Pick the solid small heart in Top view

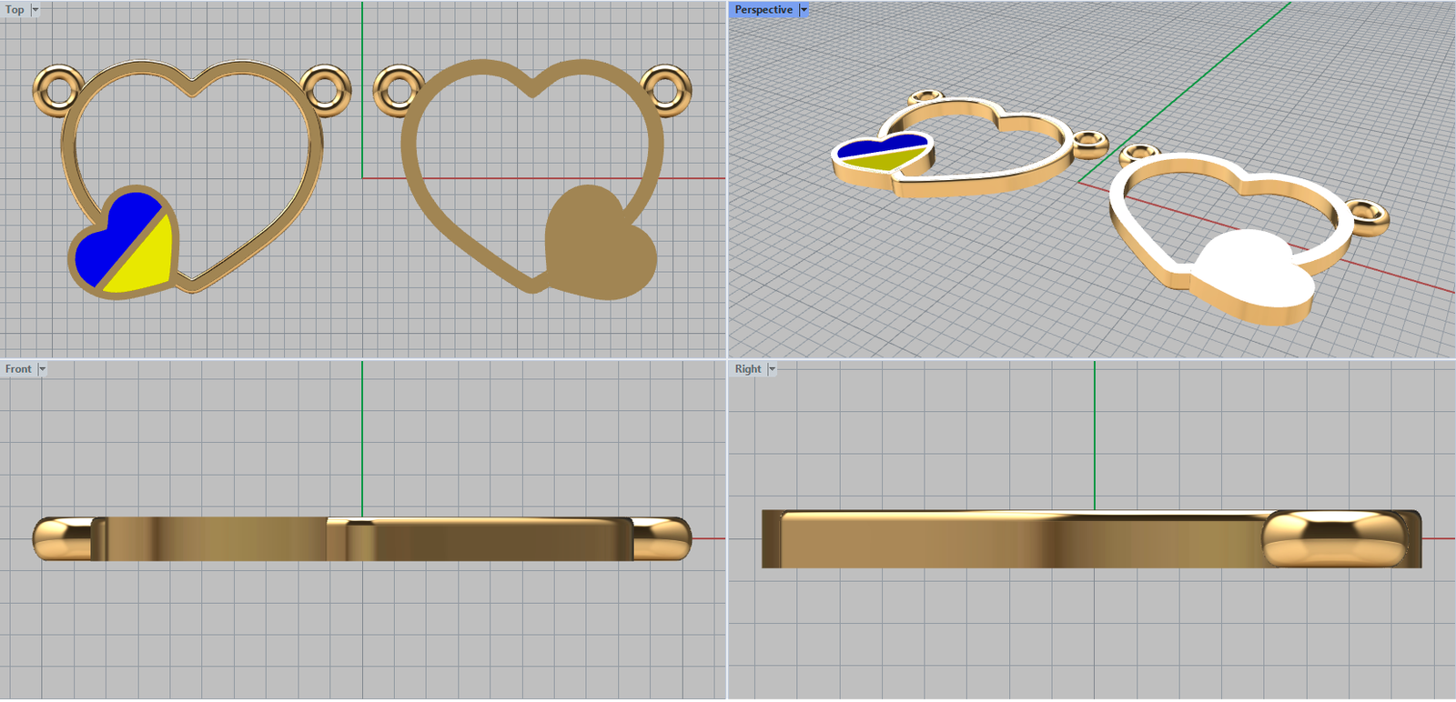pos(596,244)
